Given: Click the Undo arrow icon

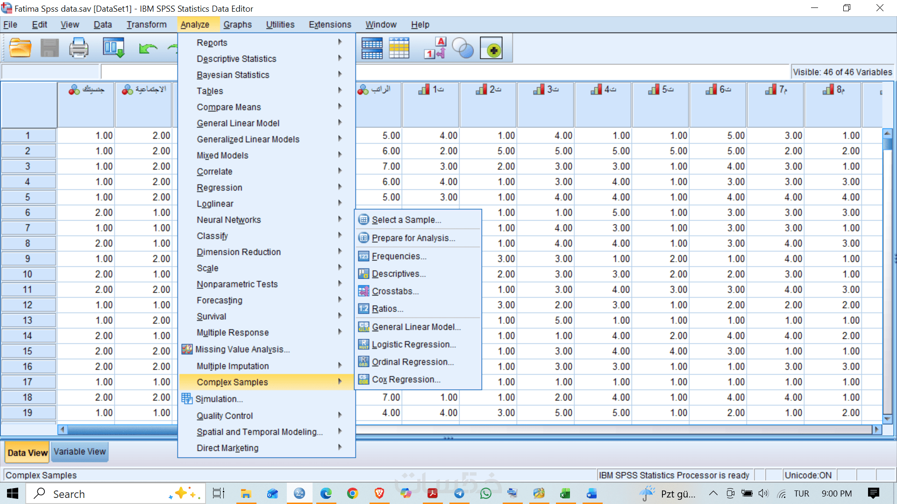Looking at the screenshot, I should [x=148, y=48].
